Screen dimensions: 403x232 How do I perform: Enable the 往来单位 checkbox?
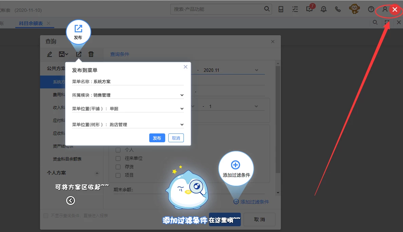pyautogui.click(x=118, y=158)
